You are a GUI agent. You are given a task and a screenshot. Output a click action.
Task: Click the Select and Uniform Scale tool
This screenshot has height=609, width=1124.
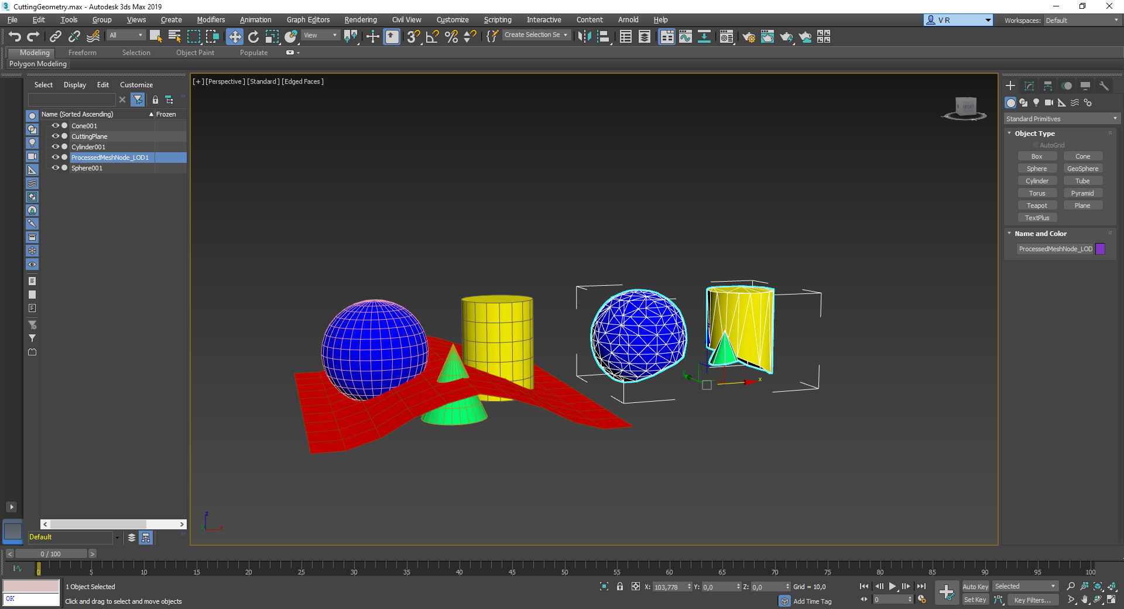point(272,36)
